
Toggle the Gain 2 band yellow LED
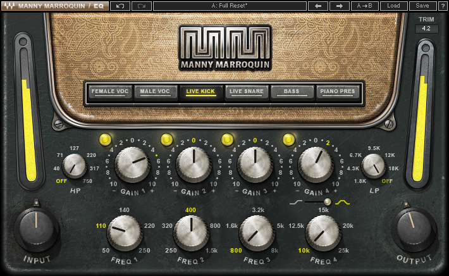(x=166, y=139)
